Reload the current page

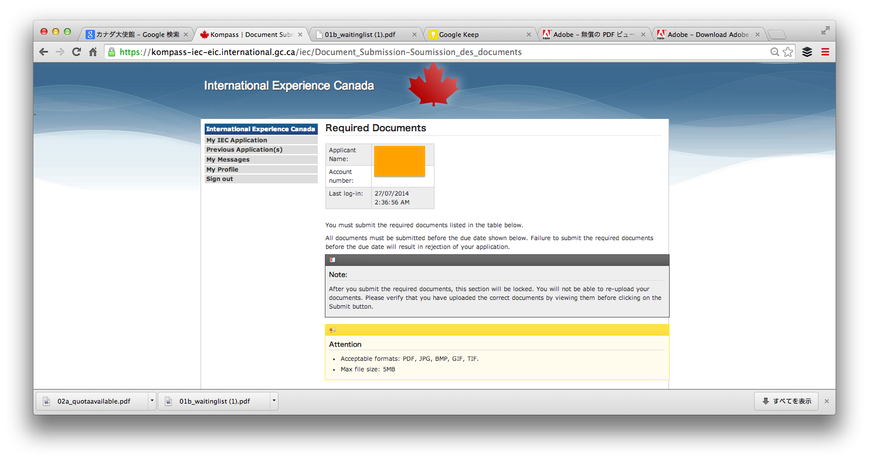(76, 52)
